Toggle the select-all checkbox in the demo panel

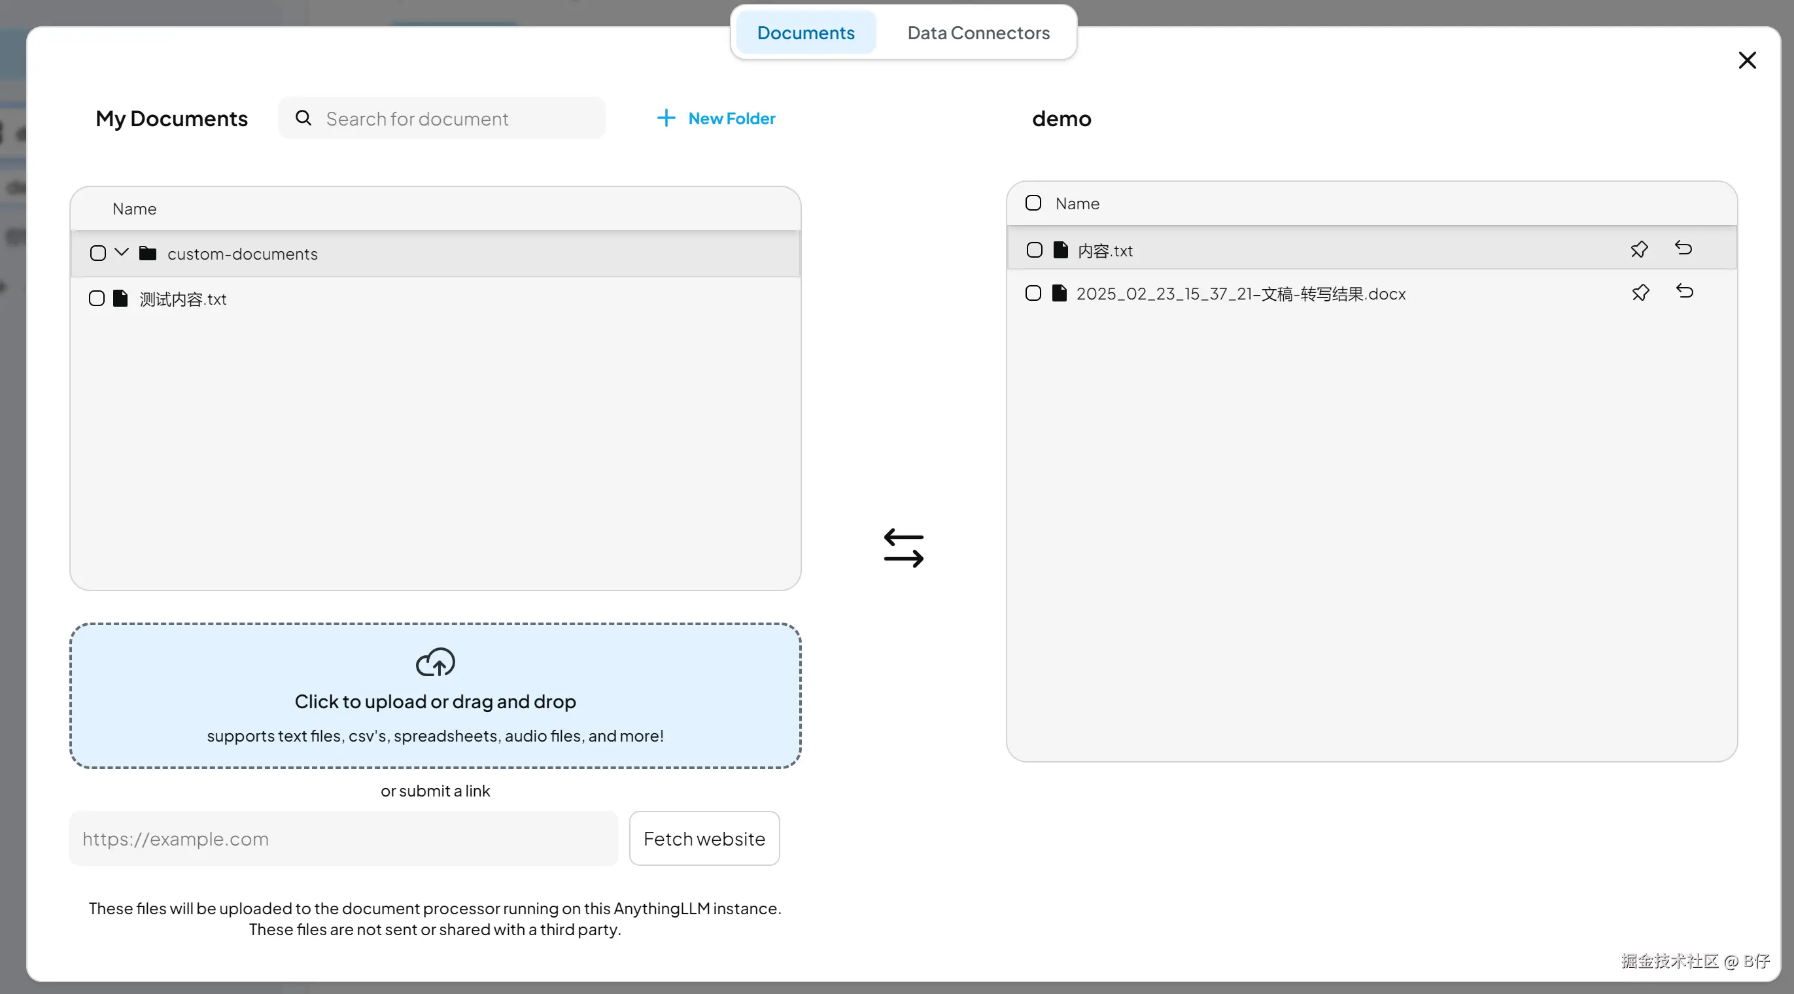1033,203
